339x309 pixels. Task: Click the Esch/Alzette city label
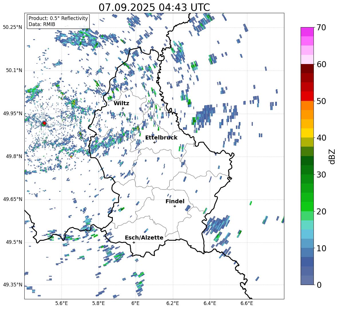(144, 238)
